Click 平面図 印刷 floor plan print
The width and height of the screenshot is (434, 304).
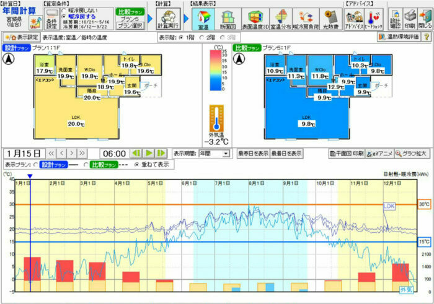(347, 154)
